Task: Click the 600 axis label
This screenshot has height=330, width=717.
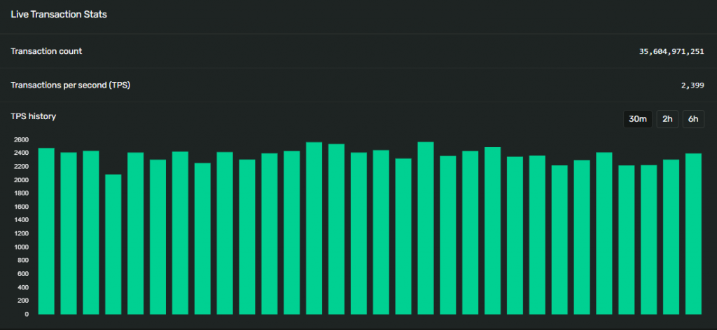Action: (x=25, y=274)
